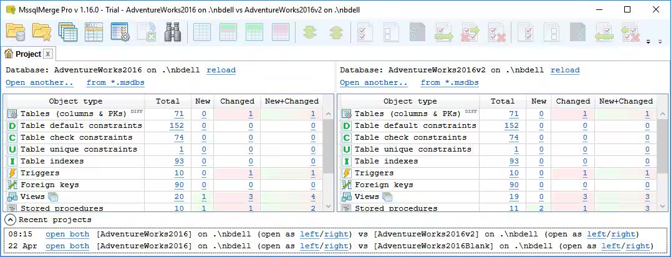Click the SELECT query grid icon
This screenshot has height=257, width=671.
[x=94, y=32]
